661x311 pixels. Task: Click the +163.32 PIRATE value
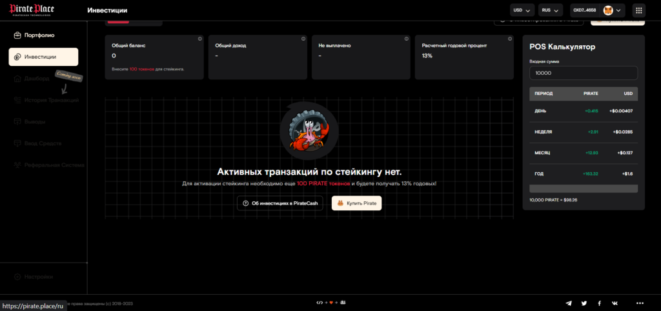[590, 174]
